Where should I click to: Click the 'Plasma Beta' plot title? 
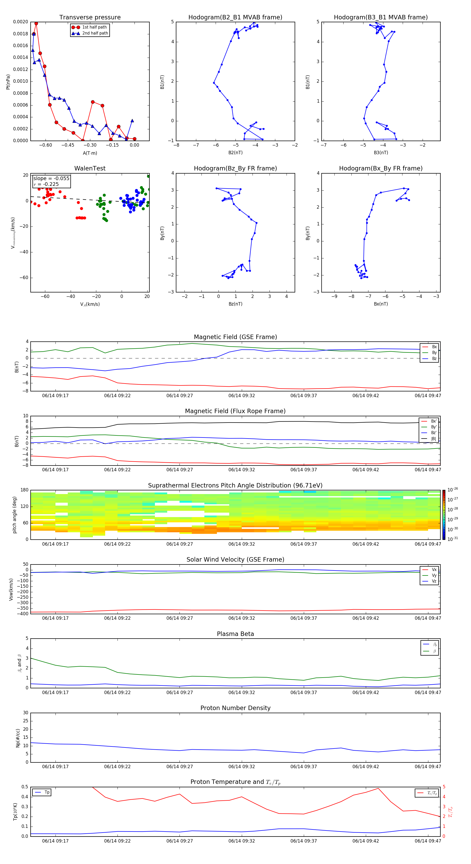pyautogui.click(x=235, y=634)
